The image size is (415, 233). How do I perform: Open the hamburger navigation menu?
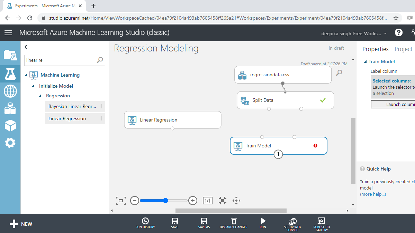tap(8, 33)
